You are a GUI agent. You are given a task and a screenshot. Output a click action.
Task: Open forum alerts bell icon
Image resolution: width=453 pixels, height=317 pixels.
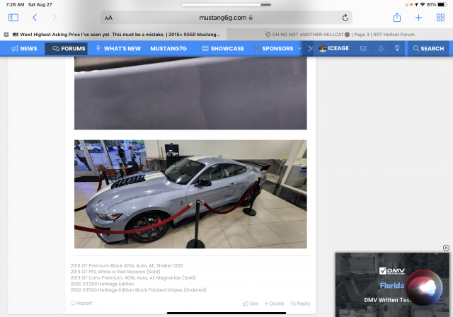381,49
